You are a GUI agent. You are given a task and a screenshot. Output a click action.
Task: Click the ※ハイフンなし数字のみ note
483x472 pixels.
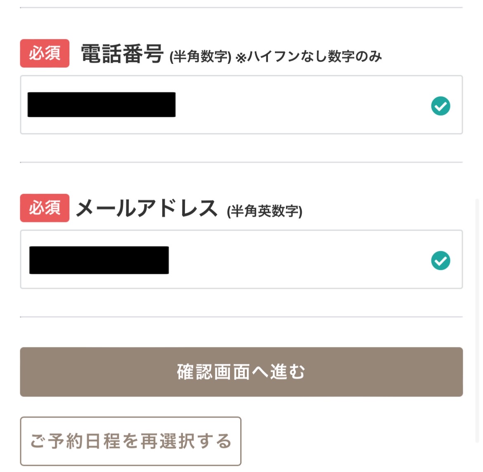(308, 57)
